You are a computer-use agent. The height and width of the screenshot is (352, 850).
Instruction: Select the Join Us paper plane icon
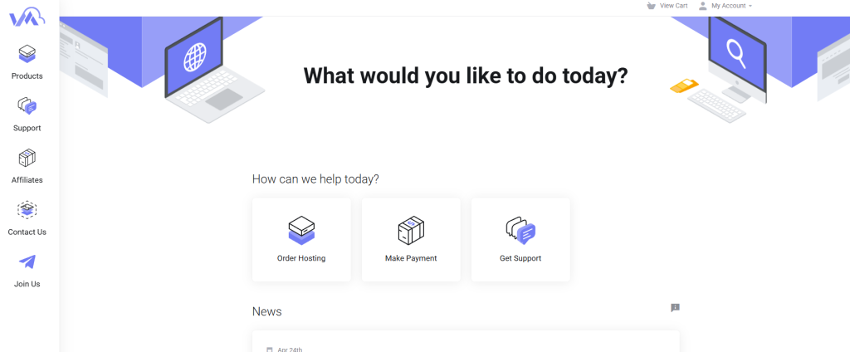(27, 262)
